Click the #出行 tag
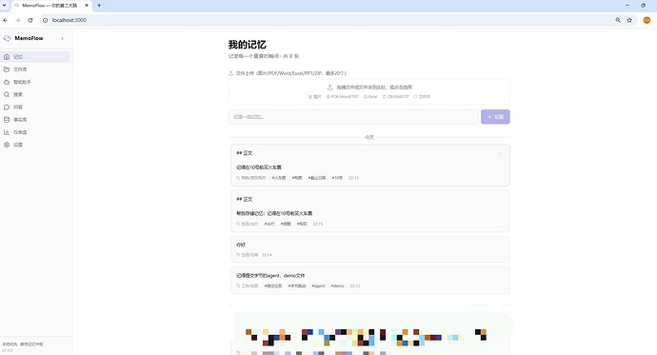 point(269,224)
